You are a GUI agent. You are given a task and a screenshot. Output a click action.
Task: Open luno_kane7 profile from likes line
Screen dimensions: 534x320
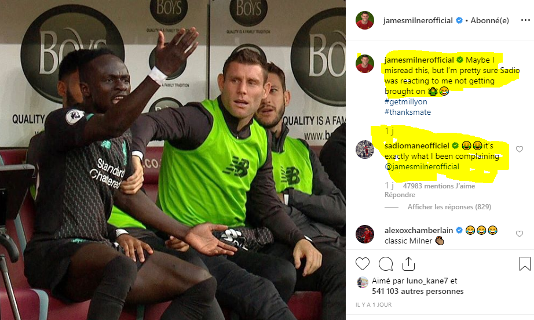click(x=427, y=281)
